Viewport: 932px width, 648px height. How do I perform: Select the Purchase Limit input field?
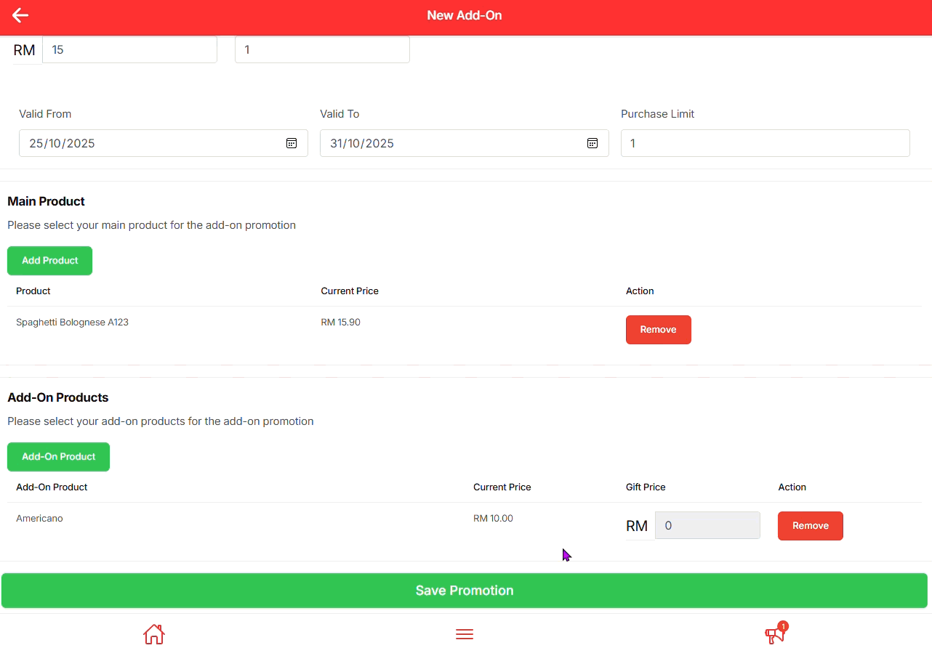[765, 143]
